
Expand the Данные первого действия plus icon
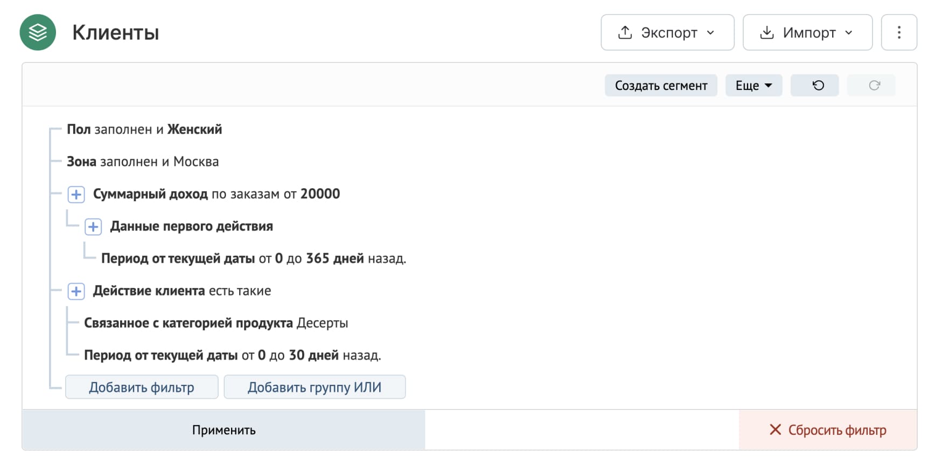[93, 227]
